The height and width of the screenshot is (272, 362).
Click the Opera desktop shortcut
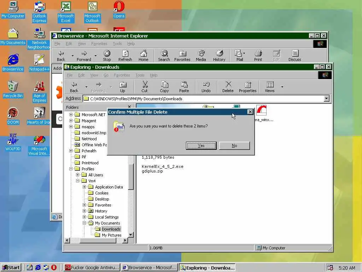coord(119,10)
